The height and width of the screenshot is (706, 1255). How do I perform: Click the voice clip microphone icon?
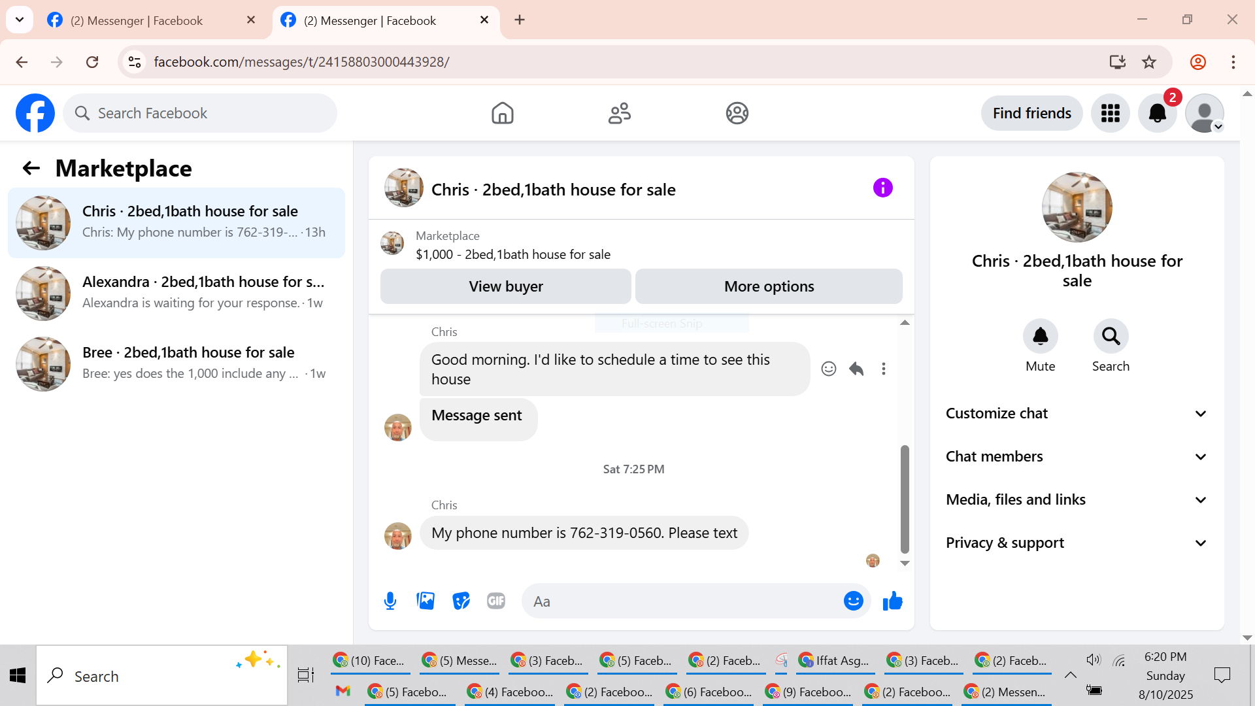coord(390,601)
